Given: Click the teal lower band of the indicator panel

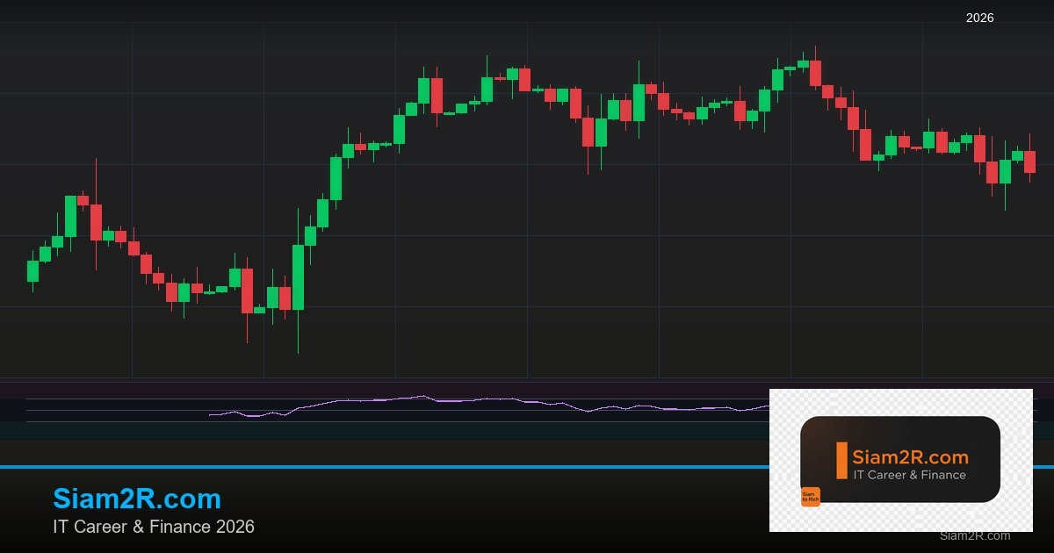Looking at the screenshot, I should click(351, 430).
